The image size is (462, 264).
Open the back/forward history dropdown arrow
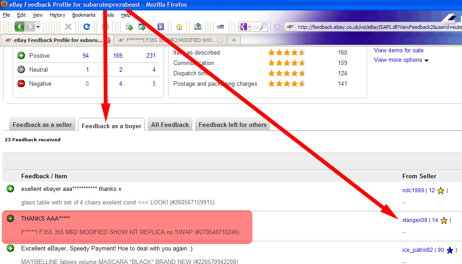click(x=38, y=27)
